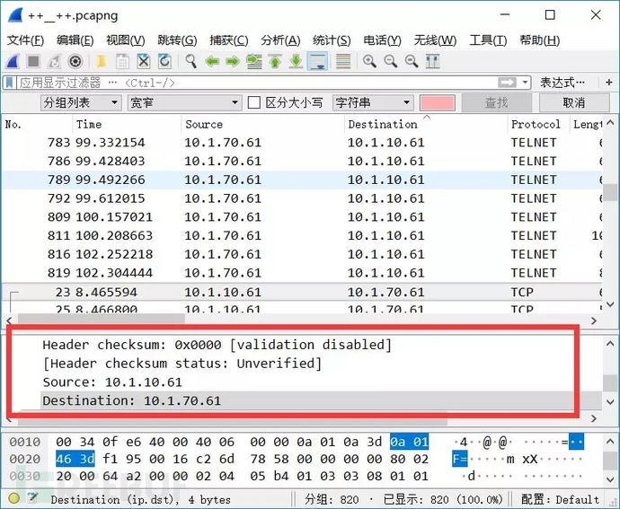Click the 取消 cancel button
This screenshot has width=620, height=509.
coord(574,102)
